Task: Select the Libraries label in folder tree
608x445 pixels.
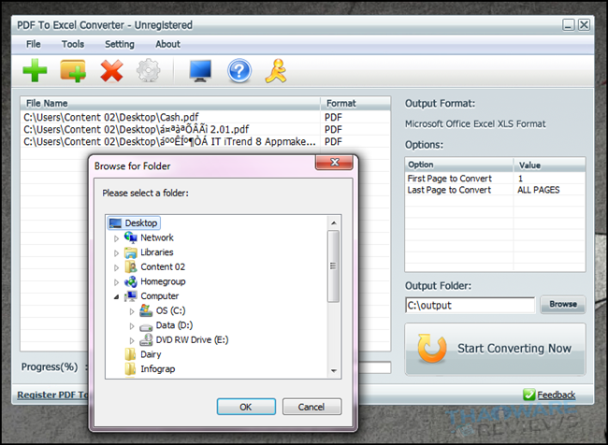Action: click(156, 252)
